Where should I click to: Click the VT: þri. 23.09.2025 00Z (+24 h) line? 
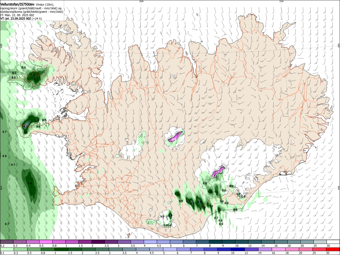click(x=21, y=19)
